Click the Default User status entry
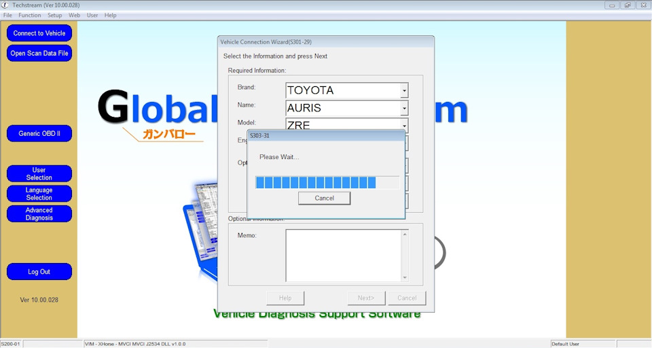652x348 pixels. (x=565, y=344)
